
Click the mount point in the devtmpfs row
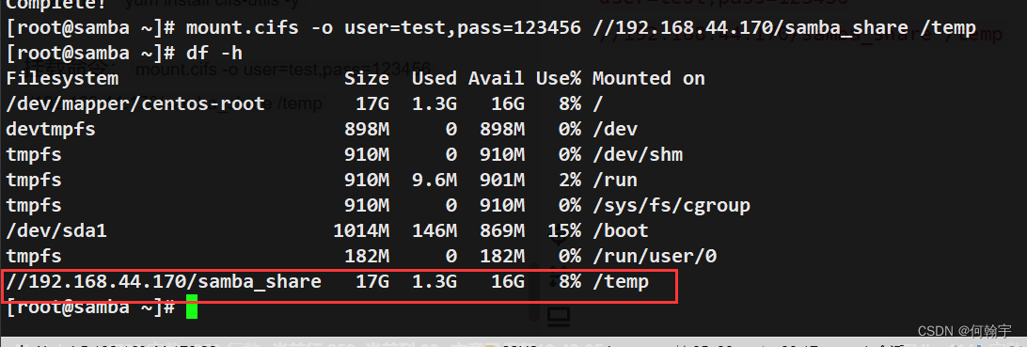615,129
